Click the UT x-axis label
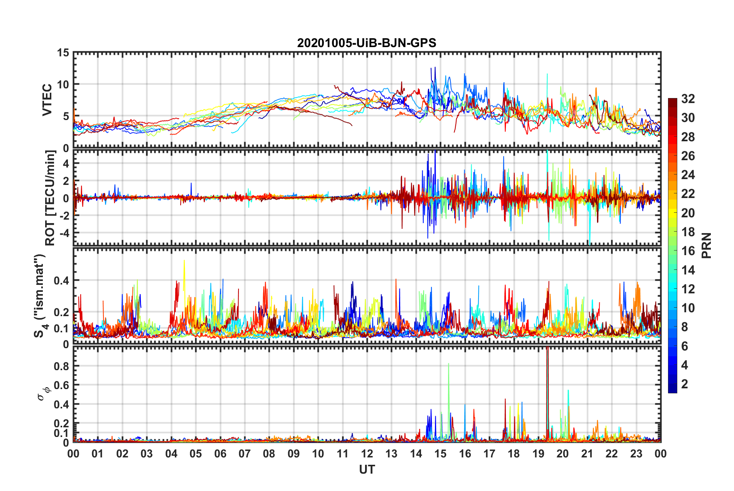The image size is (734, 491). point(367,469)
